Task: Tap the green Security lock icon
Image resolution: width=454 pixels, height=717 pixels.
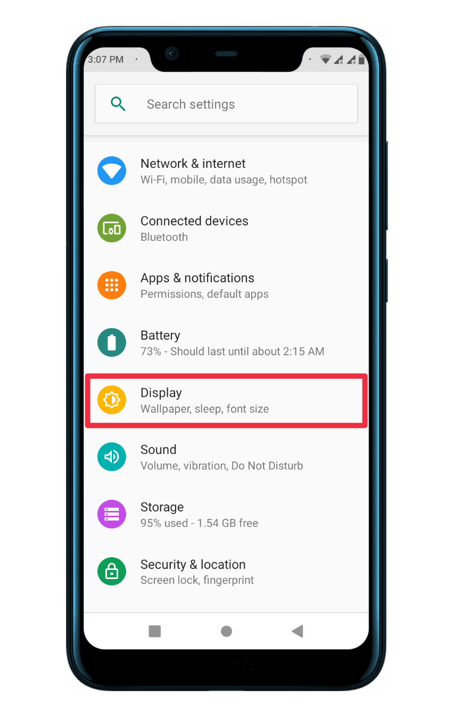Action: pos(112,572)
